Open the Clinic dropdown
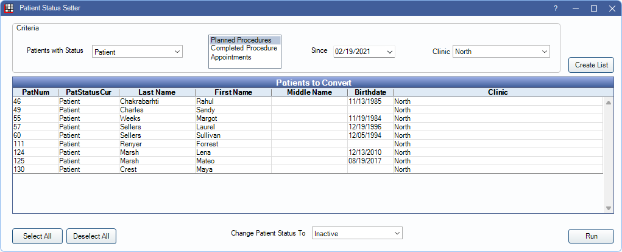Screen dimensions: 622x252 [x=544, y=52]
